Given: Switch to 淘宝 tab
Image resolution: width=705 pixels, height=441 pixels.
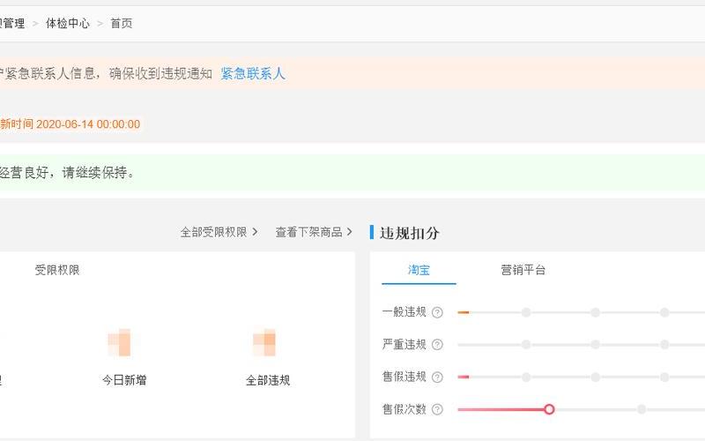Looking at the screenshot, I should [419, 270].
